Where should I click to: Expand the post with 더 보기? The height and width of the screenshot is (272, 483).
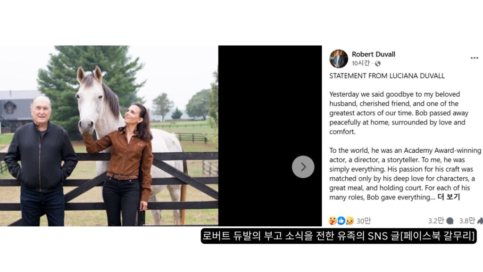coord(449,197)
